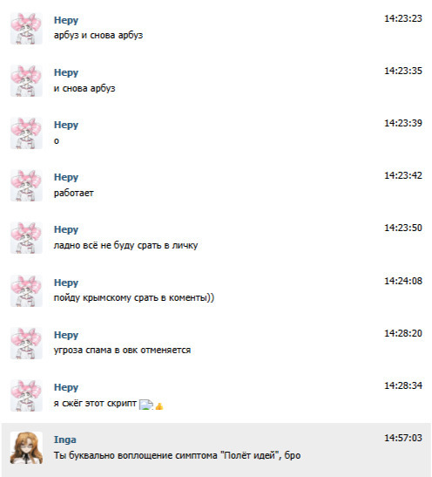Open Нерy avatar beside 'арбуз и снова арбуз'
This screenshot has height=477, width=432.
point(26,28)
